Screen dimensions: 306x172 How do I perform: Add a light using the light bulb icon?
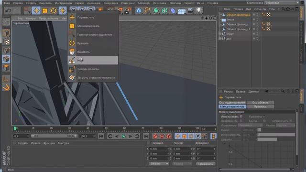coord(198,11)
